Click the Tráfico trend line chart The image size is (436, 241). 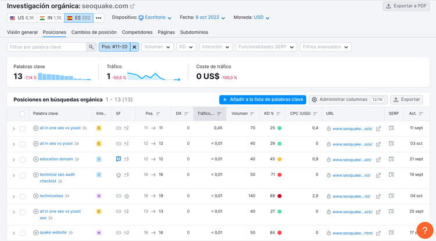[x=154, y=76]
